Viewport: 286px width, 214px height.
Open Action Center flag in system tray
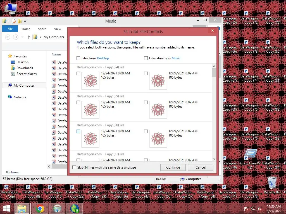tap(246, 209)
